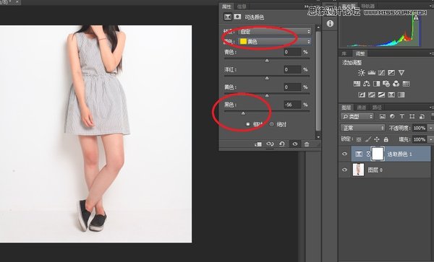Select the 绝对 (Absolute) radio button
Viewport: 434px width, 262px height.
(271, 124)
